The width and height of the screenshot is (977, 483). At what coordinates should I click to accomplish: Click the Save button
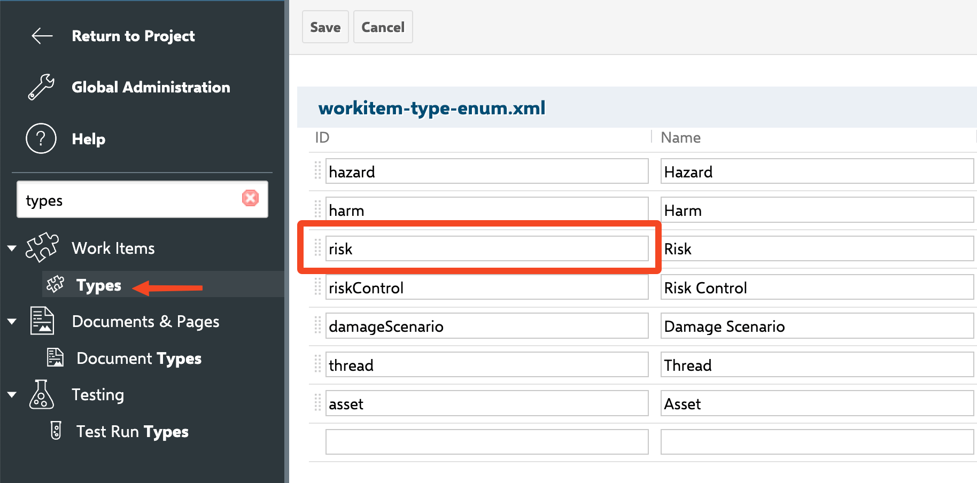[x=325, y=27]
